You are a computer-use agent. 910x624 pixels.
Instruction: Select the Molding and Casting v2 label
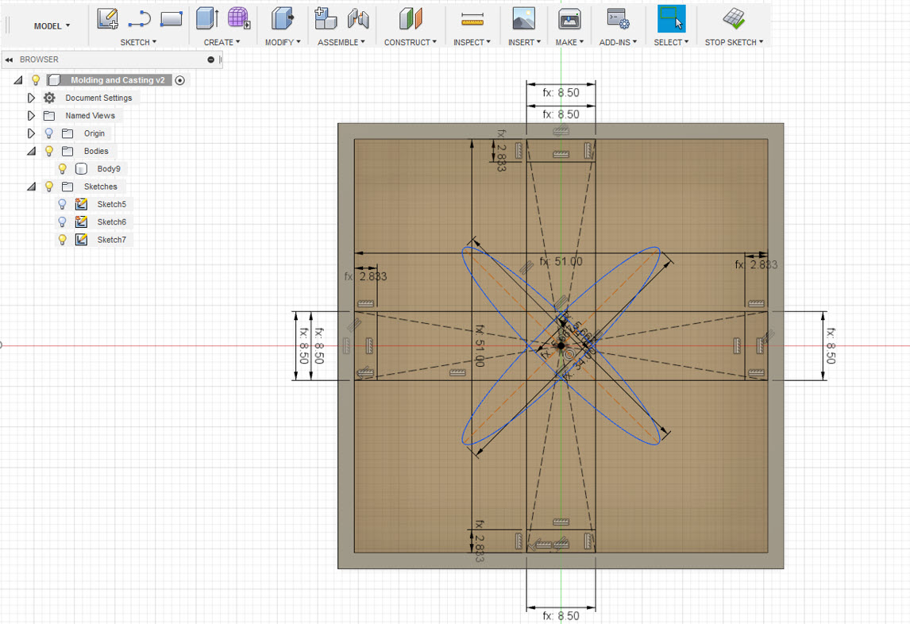pos(118,80)
